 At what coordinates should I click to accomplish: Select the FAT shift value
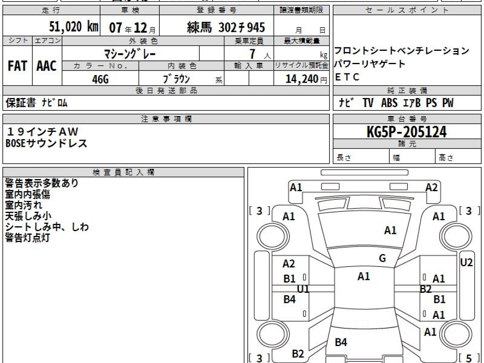(17, 66)
